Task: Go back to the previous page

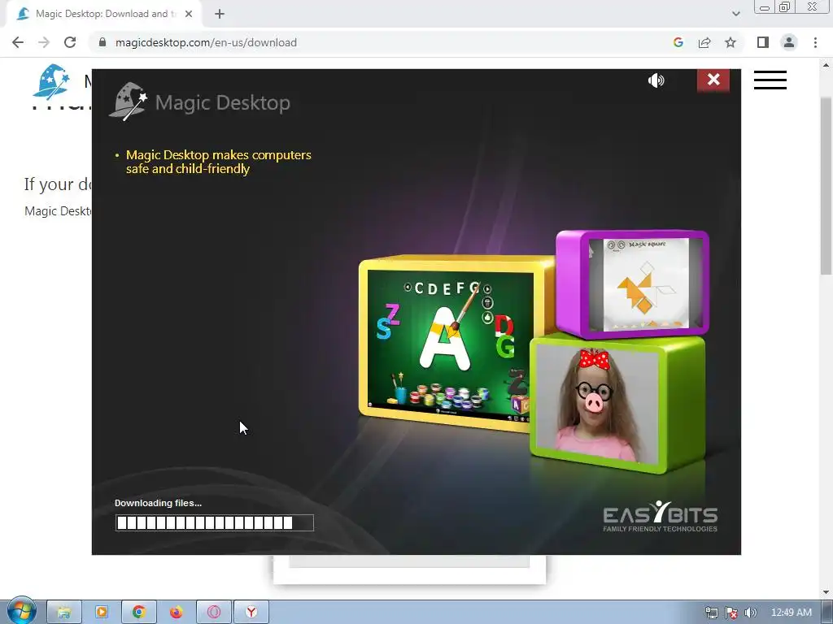Action: pos(18,42)
